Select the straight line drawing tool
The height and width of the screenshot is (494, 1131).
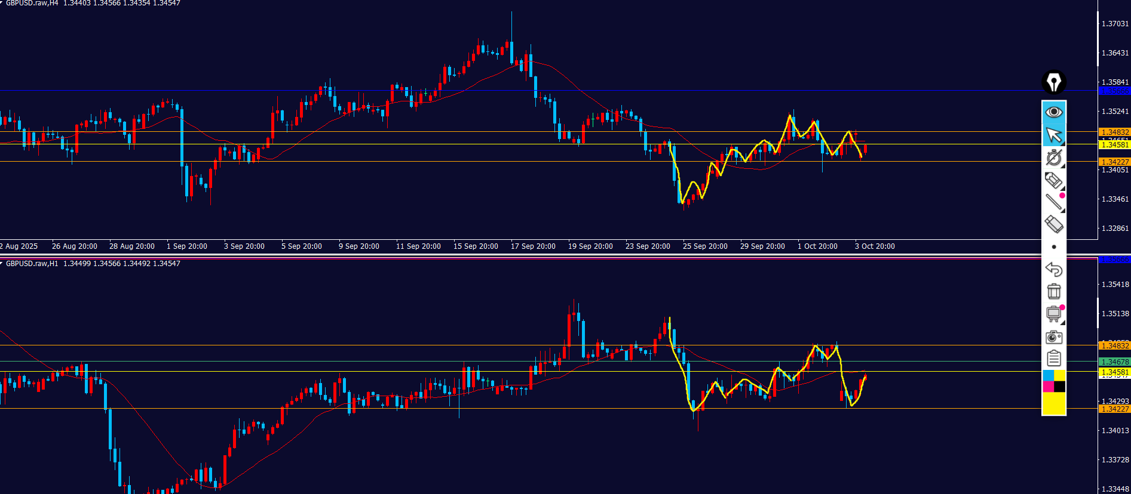pos(1053,202)
